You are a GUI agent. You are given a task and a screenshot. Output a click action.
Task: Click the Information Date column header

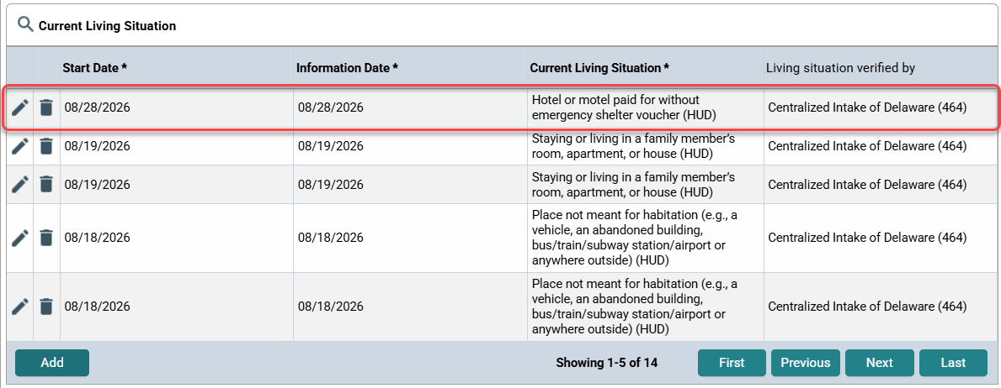point(348,67)
